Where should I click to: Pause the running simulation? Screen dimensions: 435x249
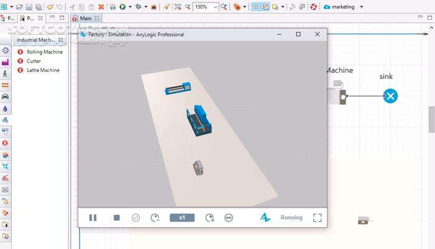pyautogui.click(x=93, y=218)
